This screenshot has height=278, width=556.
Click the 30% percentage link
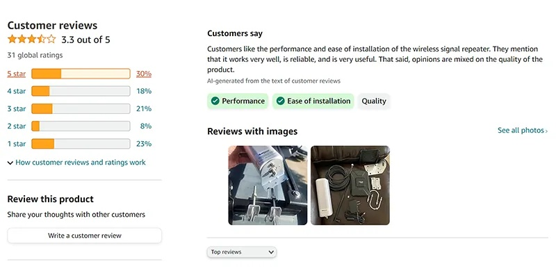point(144,74)
